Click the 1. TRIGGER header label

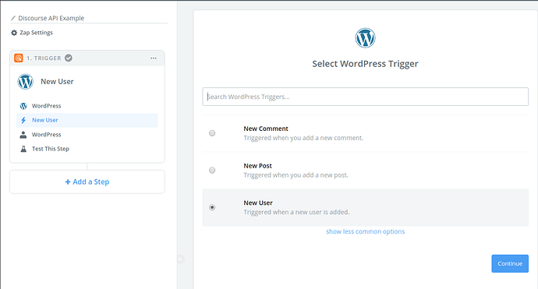pos(44,58)
